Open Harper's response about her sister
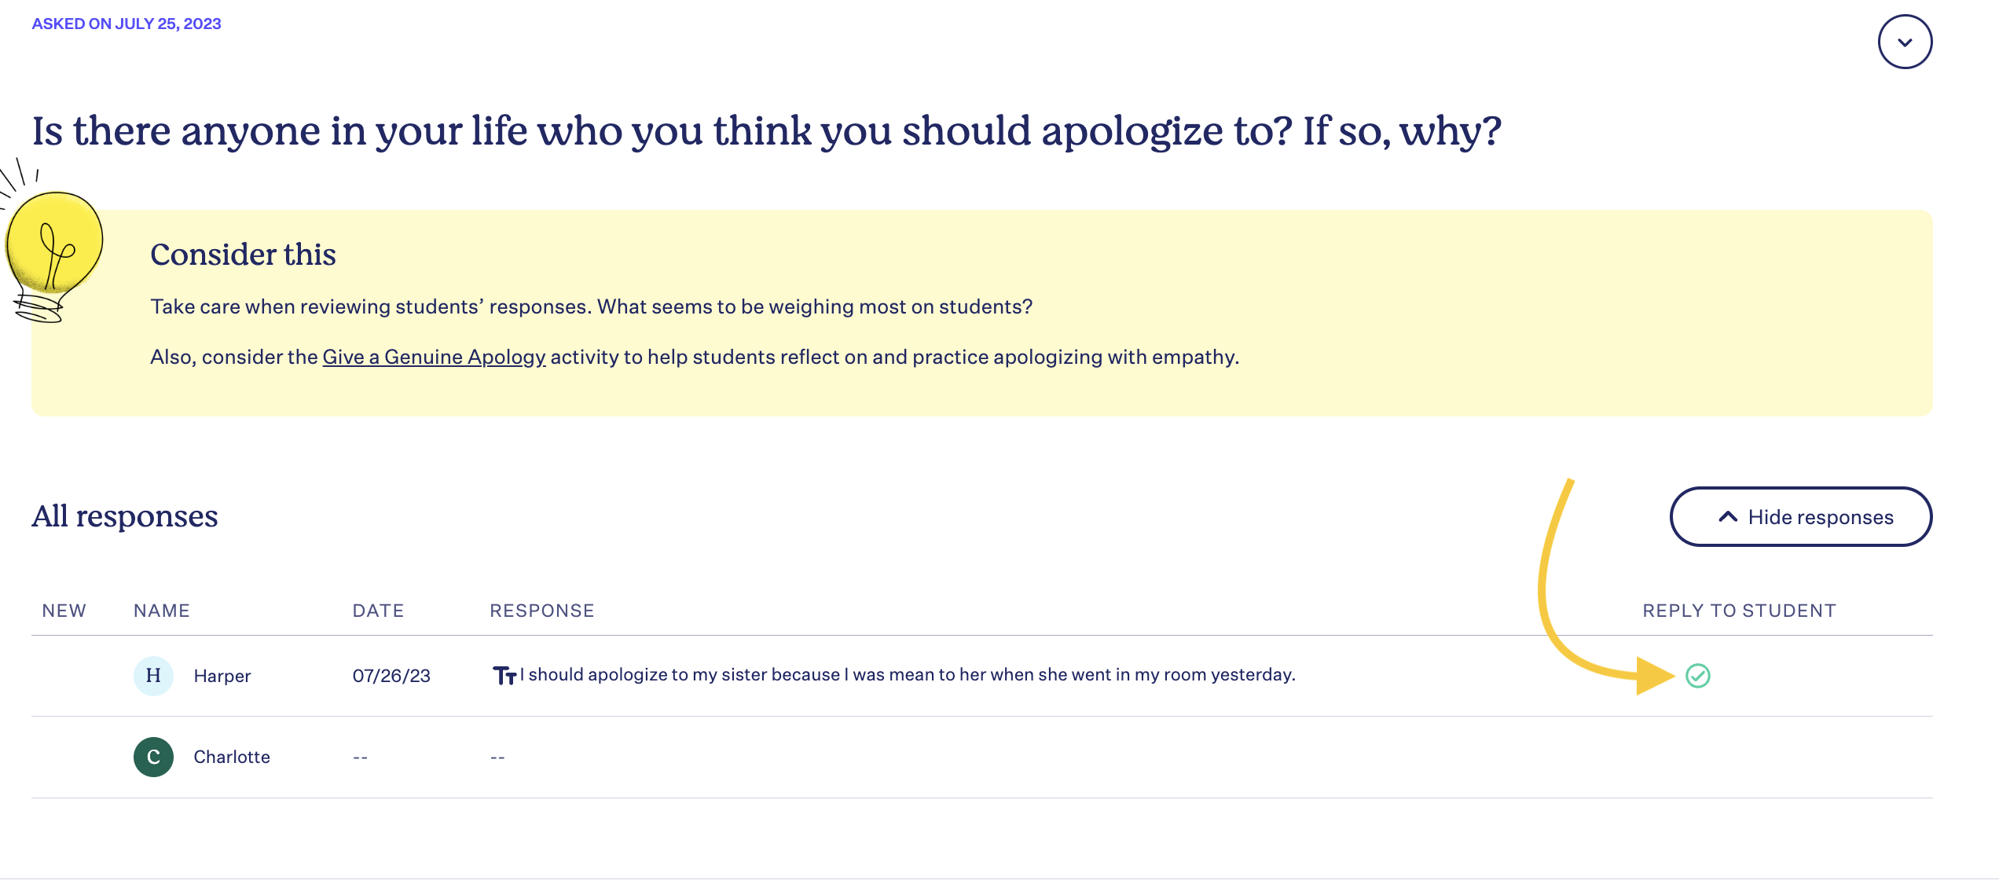This screenshot has height=884, width=1999. click(x=908, y=674)
